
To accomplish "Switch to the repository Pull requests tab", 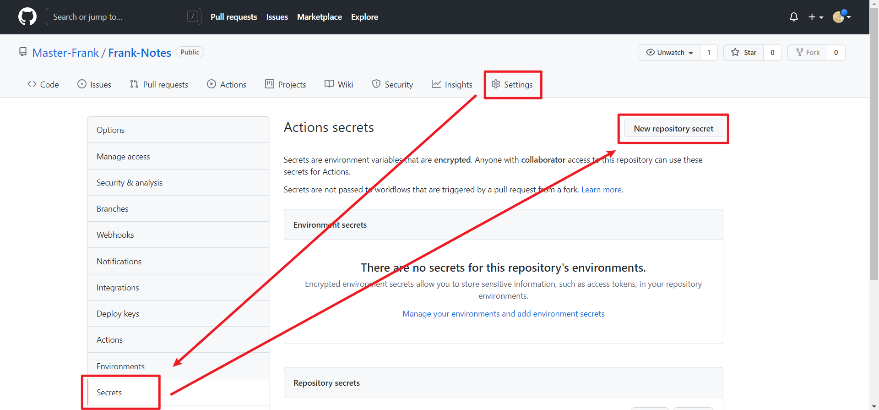I will coord(159,84).
